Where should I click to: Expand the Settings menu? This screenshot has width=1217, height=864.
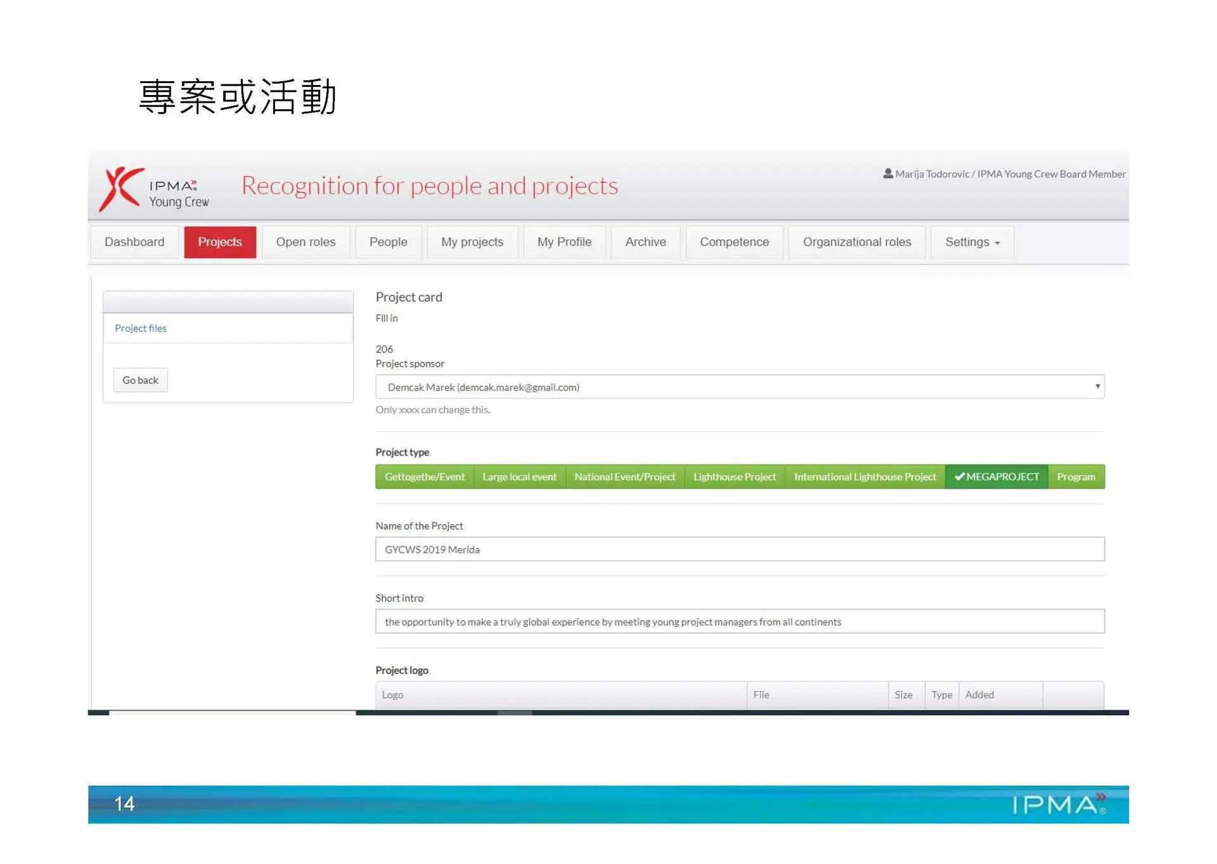click(x=972, y=242)
